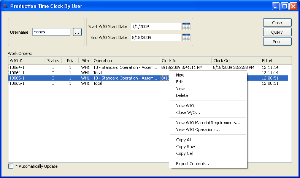
Task: Enable the Automatically Update checkbox
Action: (11, 166)
